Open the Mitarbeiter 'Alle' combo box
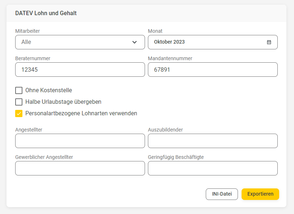Screen dimensions: 294x214 (x=80, y=42)
